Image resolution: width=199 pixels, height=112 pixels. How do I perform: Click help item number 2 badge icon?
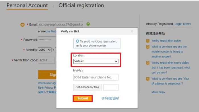(148, 47)
